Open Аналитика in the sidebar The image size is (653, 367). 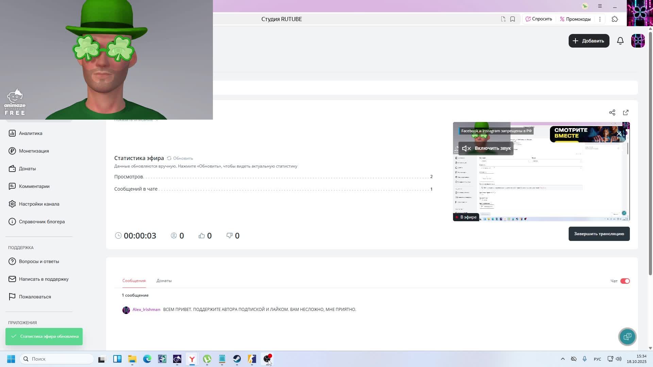(31, 133)
